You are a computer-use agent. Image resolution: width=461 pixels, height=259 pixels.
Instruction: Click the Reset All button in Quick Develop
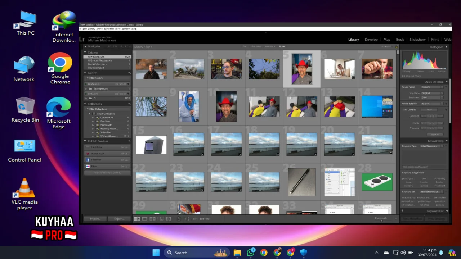pyautogui.click(x=435, y=135)
